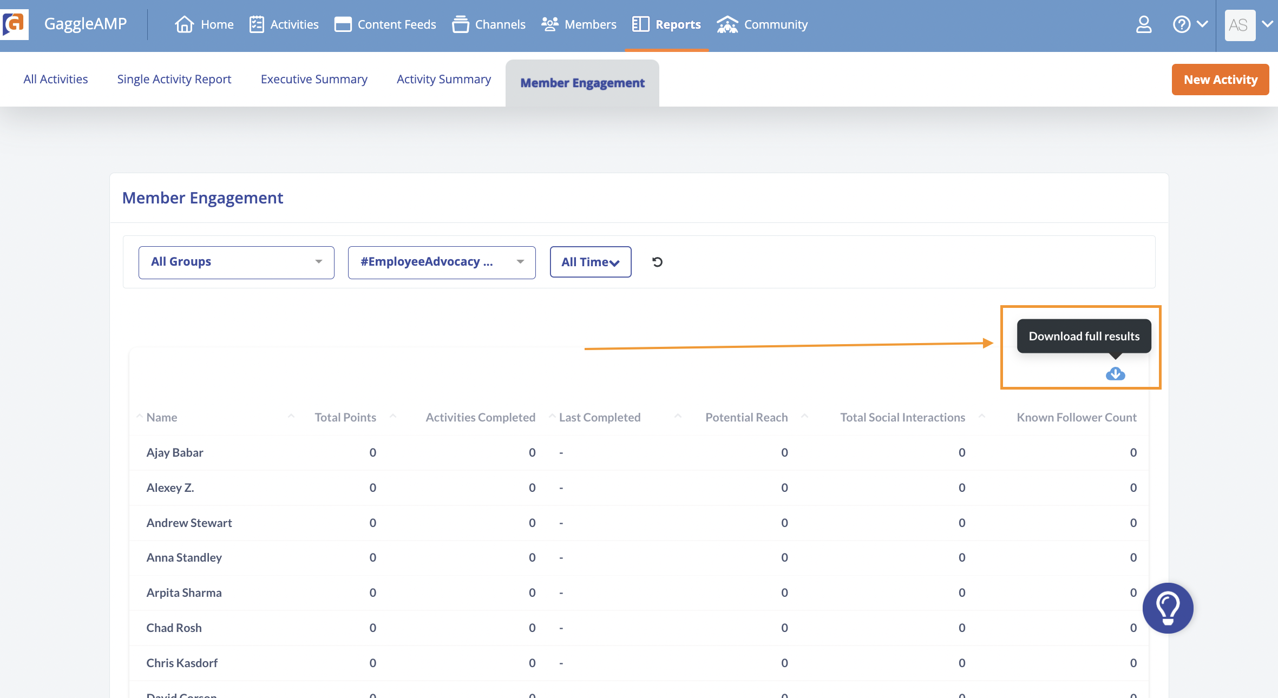
Task: Sort by Total Points column header
Action: [345, 417]
